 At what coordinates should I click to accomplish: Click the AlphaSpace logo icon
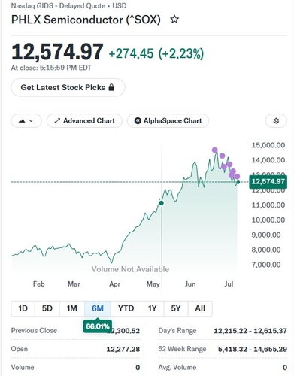pyautogui.click(x=138, y=121)
